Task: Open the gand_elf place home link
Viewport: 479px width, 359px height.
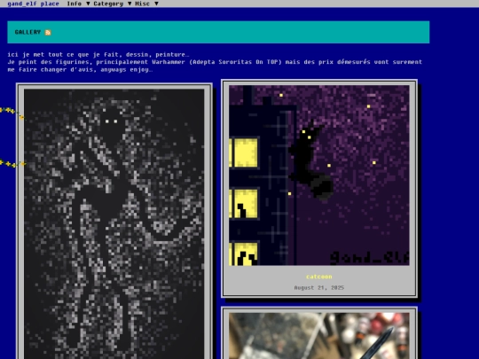Action: 33,4
